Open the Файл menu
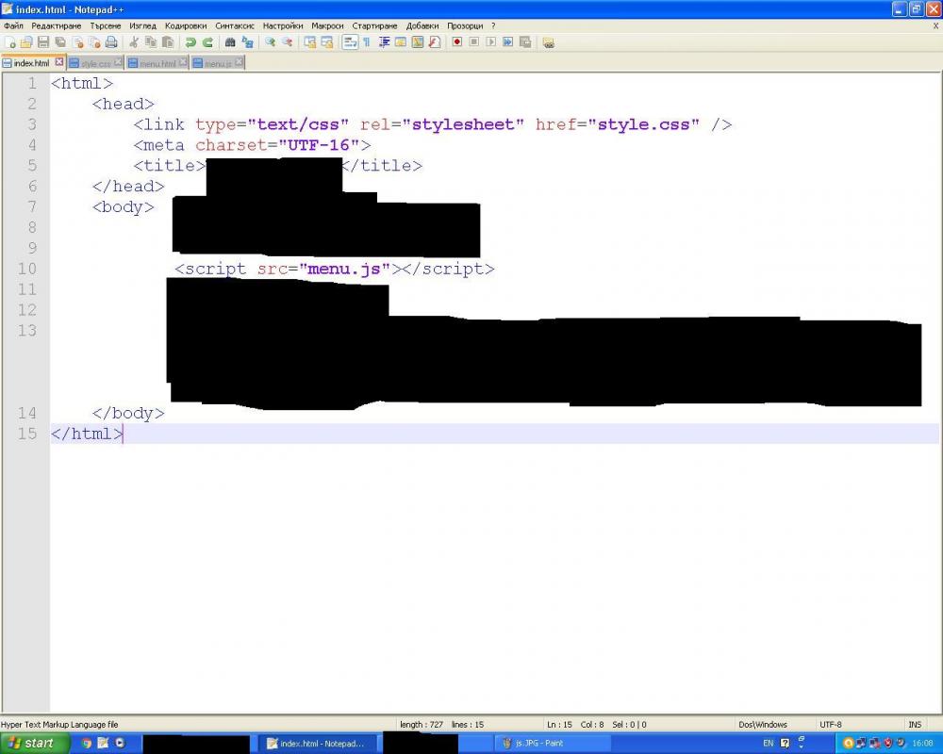 click(13, 25)
